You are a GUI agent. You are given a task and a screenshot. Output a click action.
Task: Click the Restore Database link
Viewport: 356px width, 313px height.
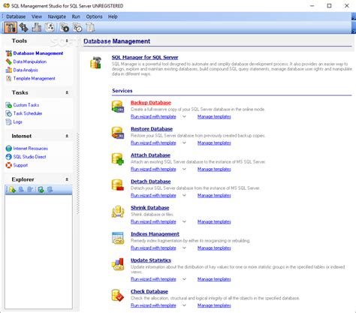(x=152, y=129)
